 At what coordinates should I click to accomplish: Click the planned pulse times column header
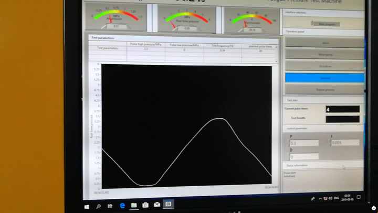pos(260,47)
